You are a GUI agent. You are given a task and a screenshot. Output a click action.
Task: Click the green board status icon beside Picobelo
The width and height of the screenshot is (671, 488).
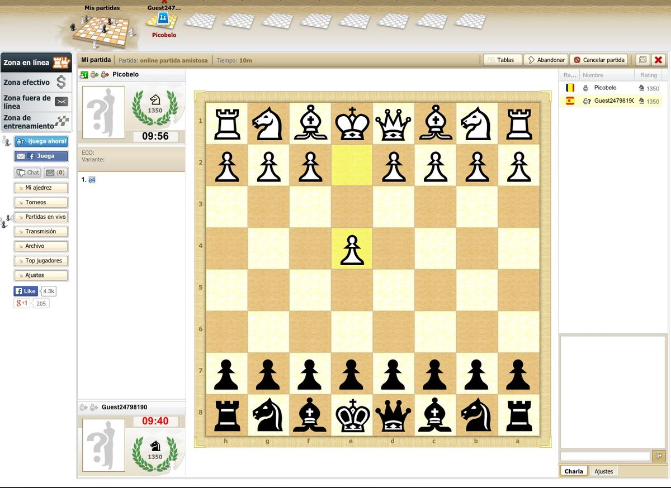coord(84,74)
